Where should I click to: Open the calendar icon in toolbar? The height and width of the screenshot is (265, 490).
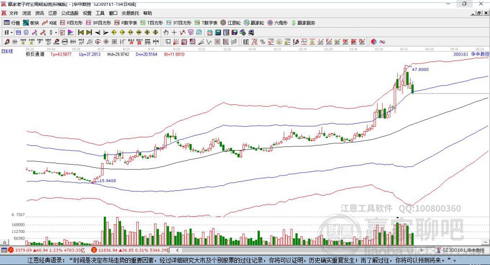pos(210,33)
